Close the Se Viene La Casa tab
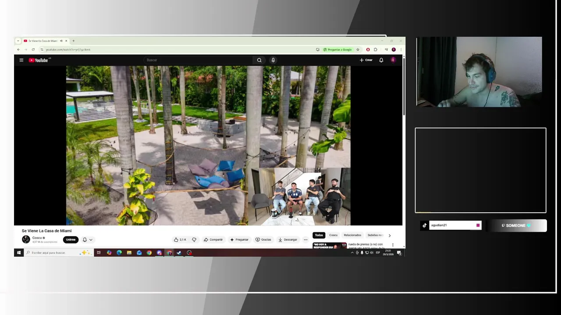561x315 pixels. [66, 41]
